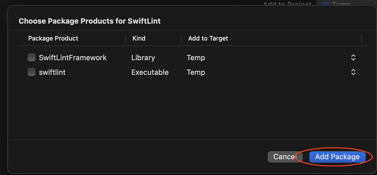Click divider between Package Product and Kind
The height and width of the screenshot is (175, 377).
pyautogui.click(x=125, y=38)
